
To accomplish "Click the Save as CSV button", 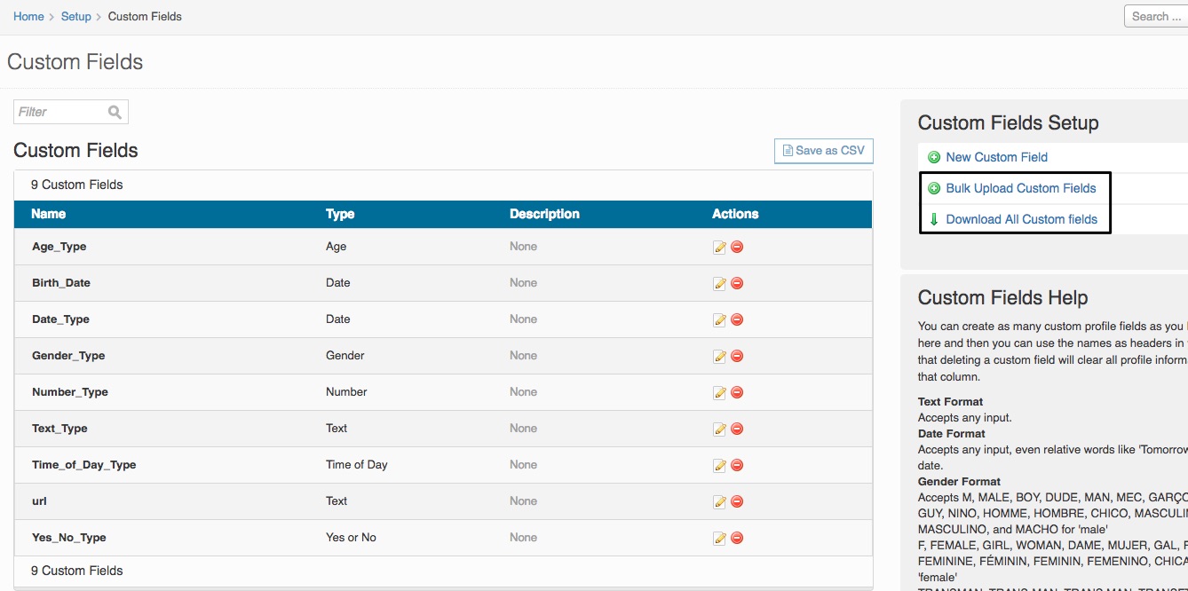I will click(824, 151).
